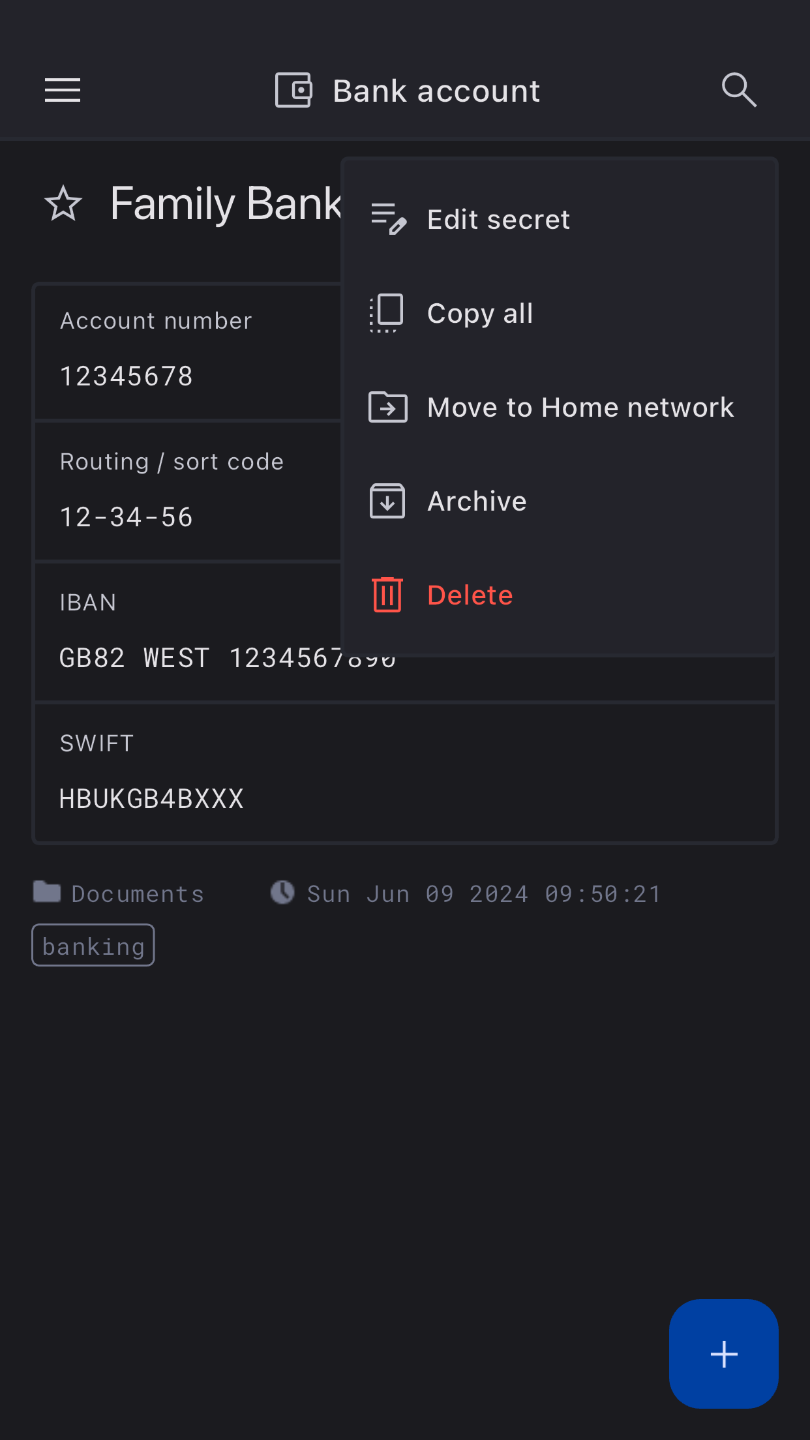This screenshot has width=810, height=1440.
Task: Click the Edit secret pencil icon
Action: pyautogui.click(x=388, y=218)
